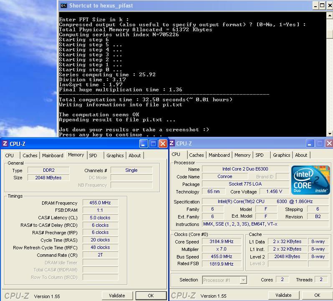Viewport: 333px width, 301px height.
Task: Open Graphics tab in right CPU-Z window
Action: pos(282,155)
